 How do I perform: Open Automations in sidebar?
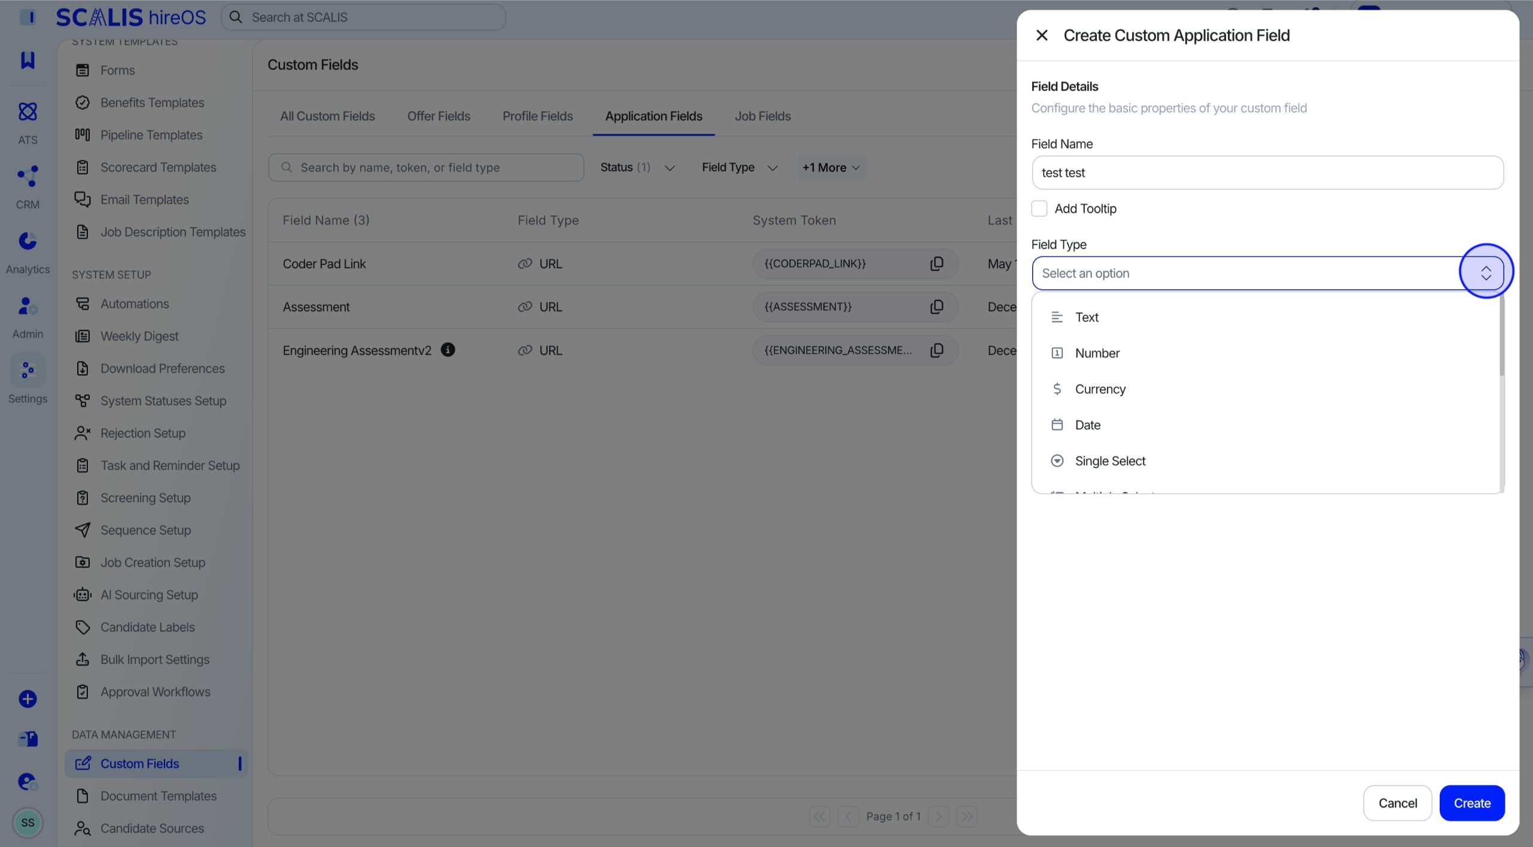coord(156,303)
